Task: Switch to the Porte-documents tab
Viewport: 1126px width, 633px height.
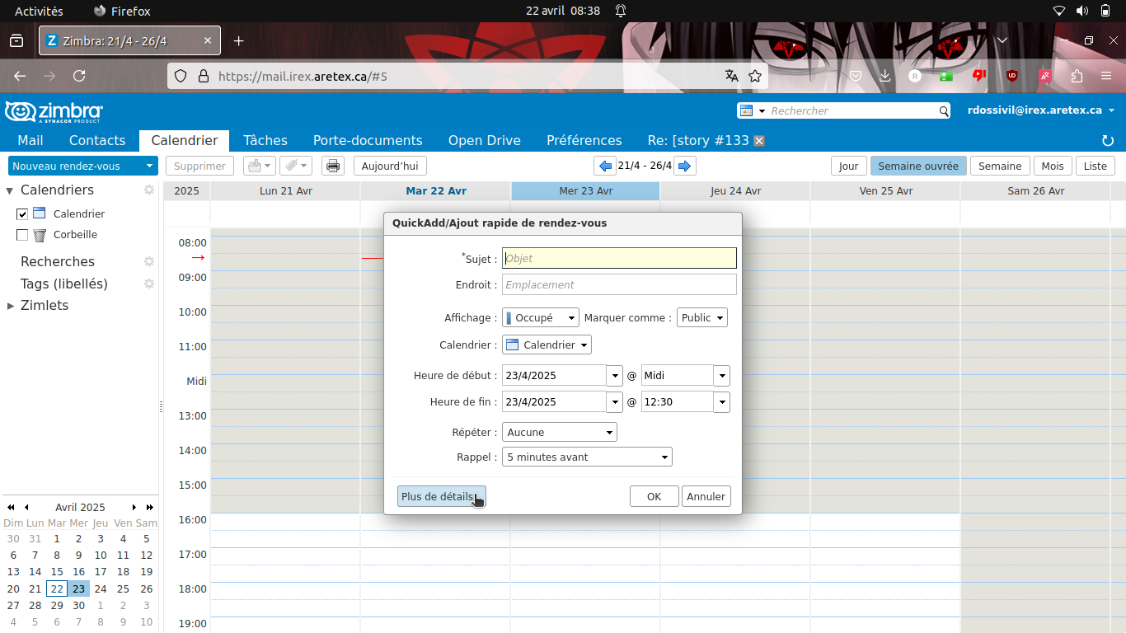Action: (x=368, y=140)
